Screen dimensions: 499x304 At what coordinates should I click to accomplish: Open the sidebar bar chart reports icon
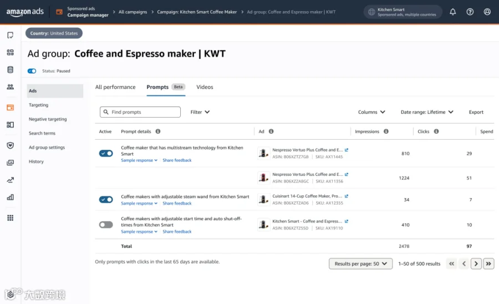(x=10, y=197)
